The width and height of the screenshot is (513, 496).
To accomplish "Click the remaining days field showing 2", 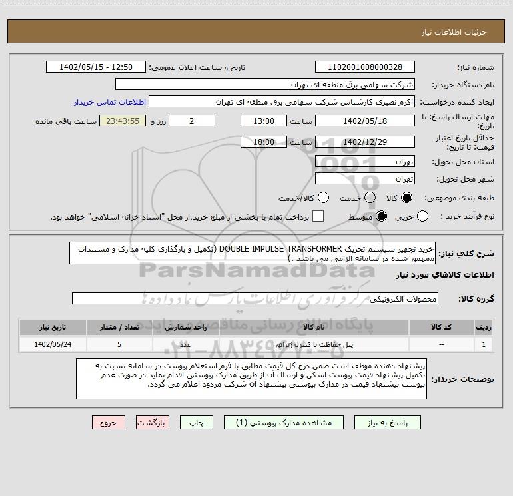I will click(x=192, y=121).
